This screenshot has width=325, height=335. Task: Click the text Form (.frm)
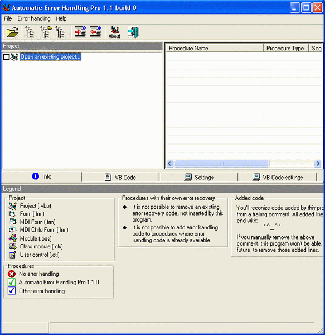pos(32,214)
